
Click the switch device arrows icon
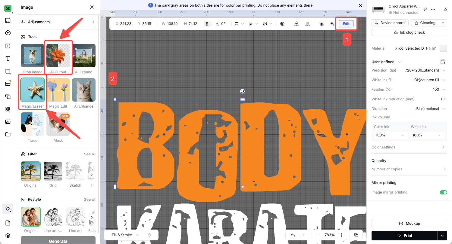click(x=425, y=9)
